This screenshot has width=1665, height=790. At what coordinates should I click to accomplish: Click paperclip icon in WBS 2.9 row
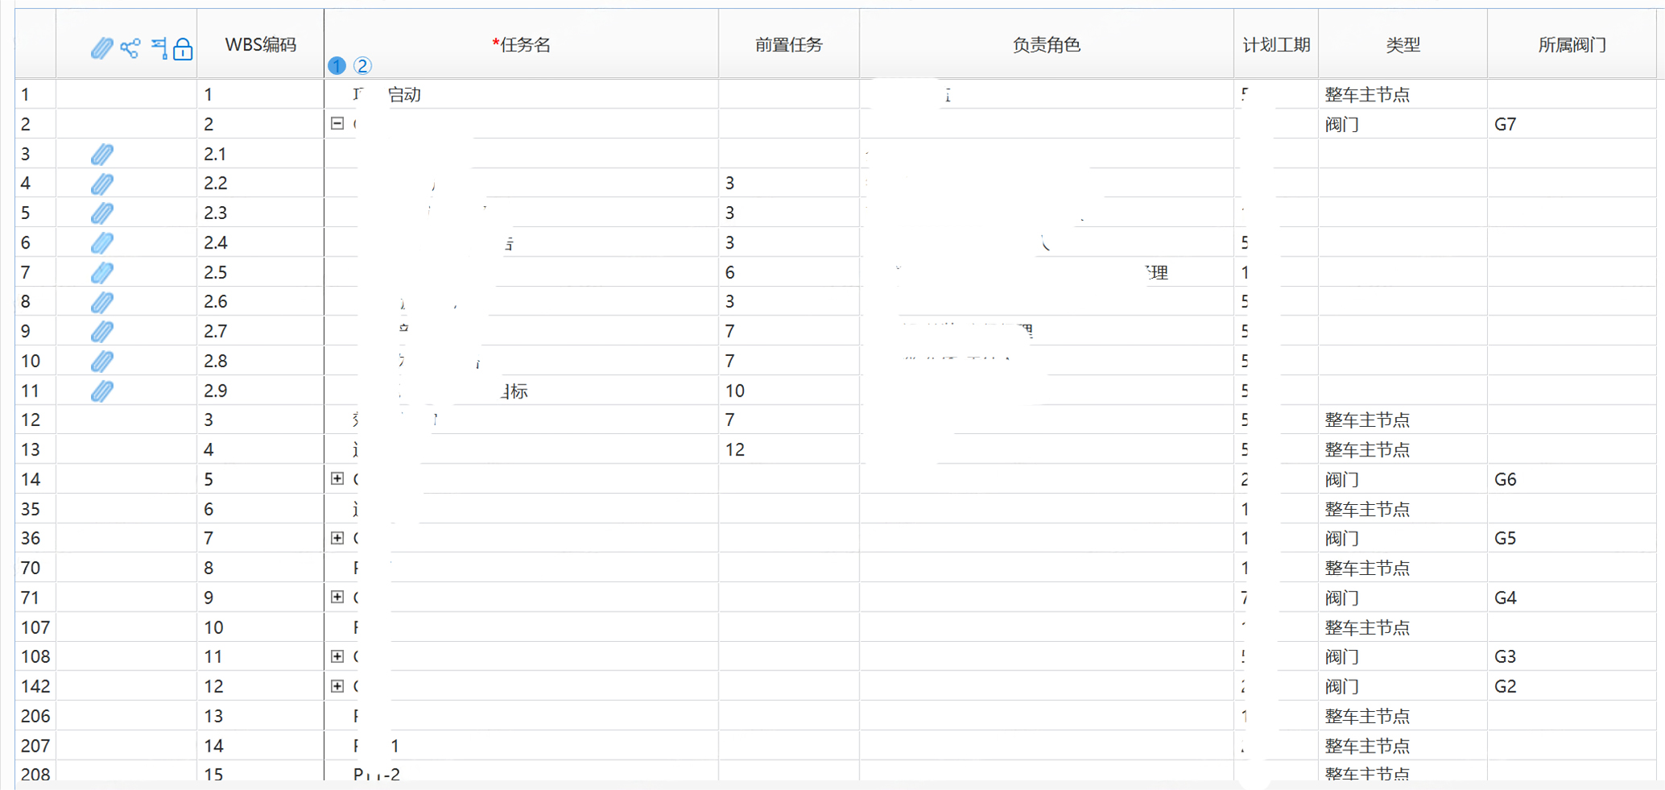101,391
